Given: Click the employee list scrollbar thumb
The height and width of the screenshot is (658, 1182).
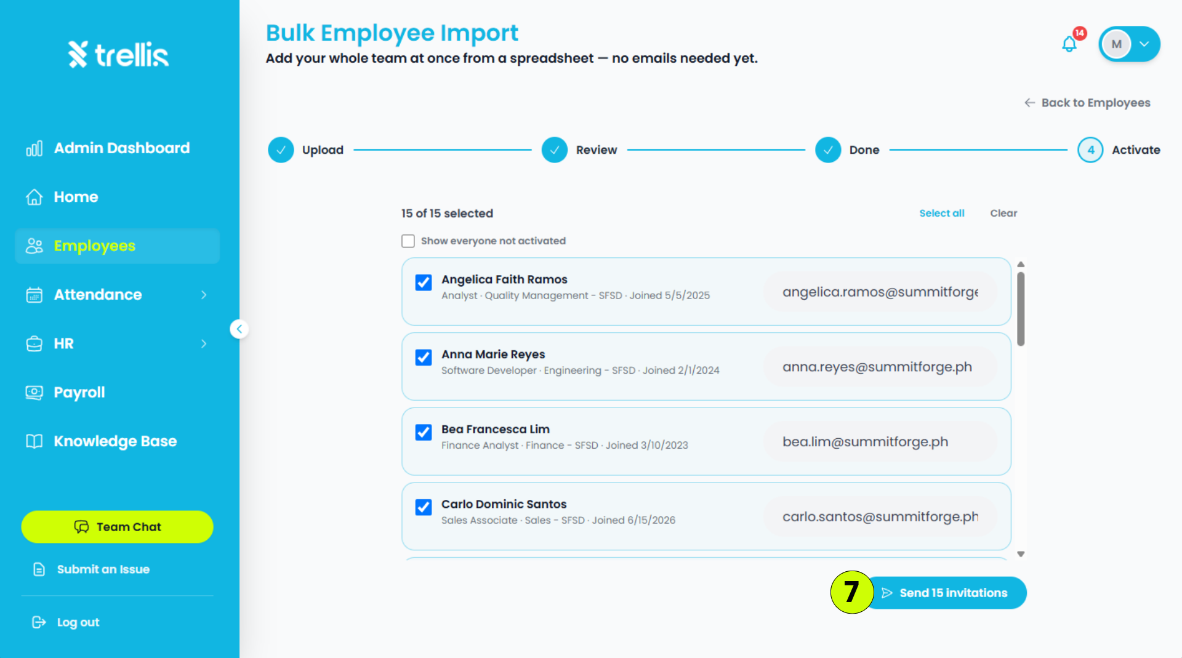Looking at the screenshot, I should coord(1021,309).
